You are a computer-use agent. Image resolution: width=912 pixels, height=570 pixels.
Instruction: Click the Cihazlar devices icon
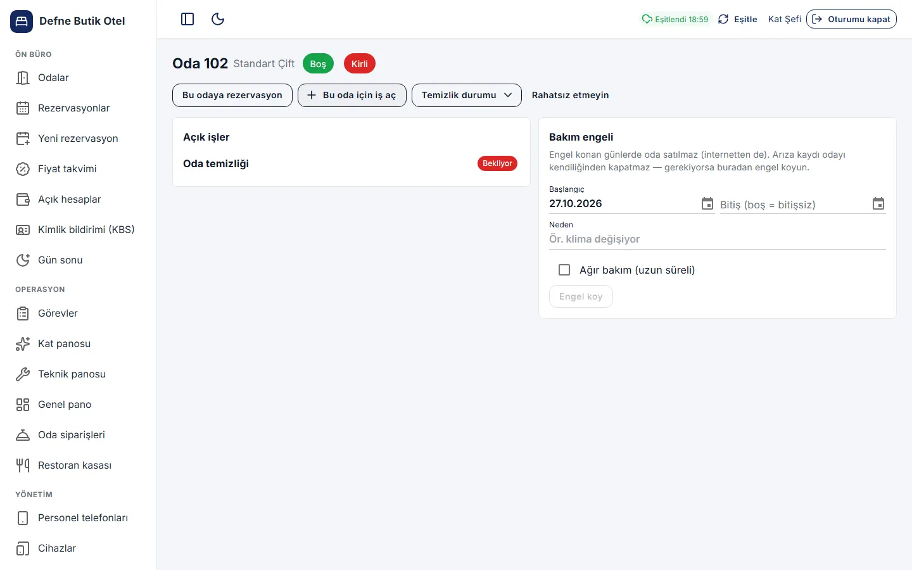23,548
